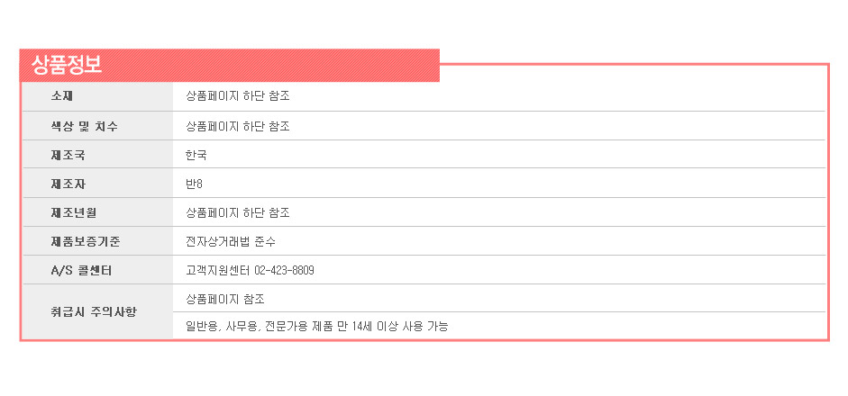Click the 한국 value text

point(196,156)
